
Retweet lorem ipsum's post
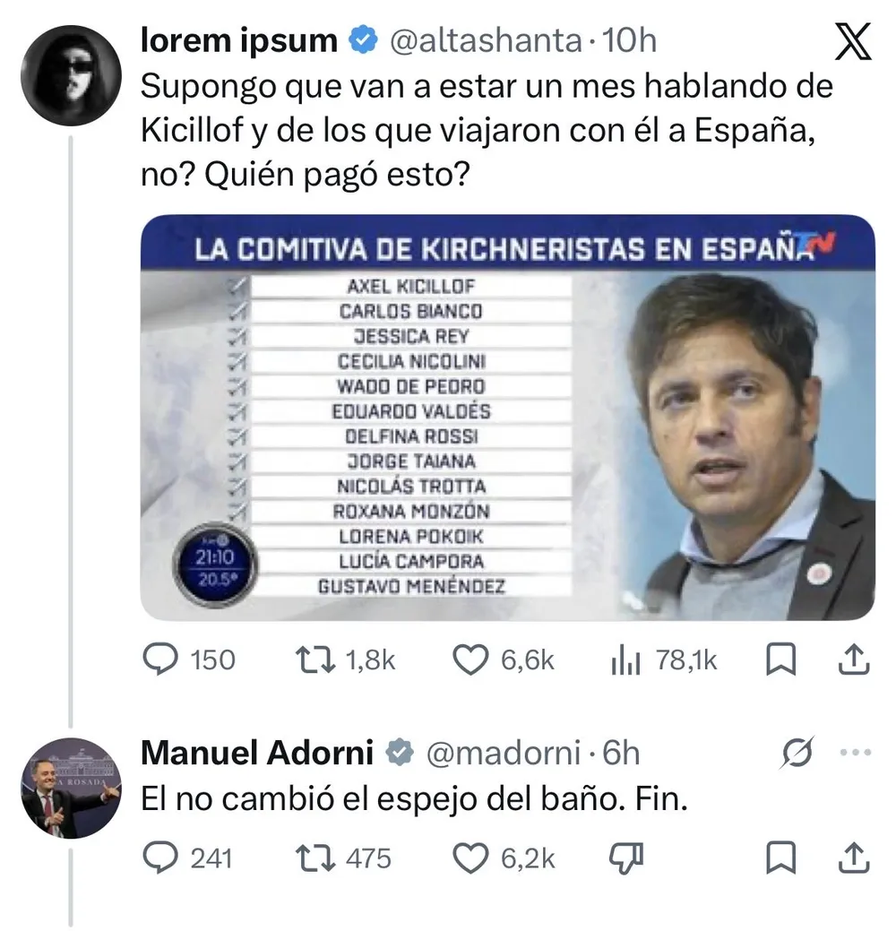coord(315,660)
